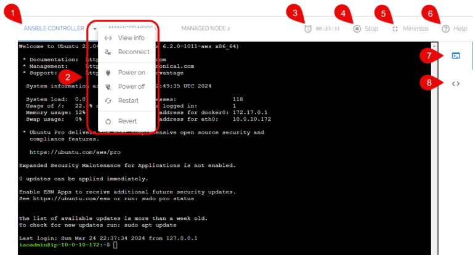Viewport: 473px width, 255px height.
Task: Switch to the Managed Node 2 tab
Action: (x=206, y=28)
